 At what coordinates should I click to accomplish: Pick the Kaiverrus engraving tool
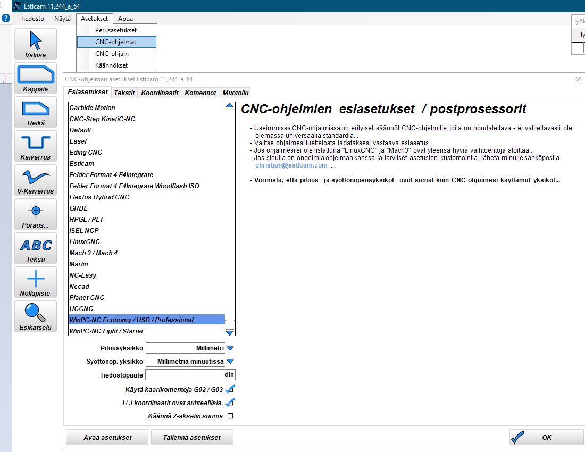36,147
